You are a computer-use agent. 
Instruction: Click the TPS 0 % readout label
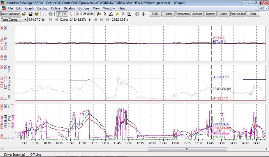coord(218,137)
